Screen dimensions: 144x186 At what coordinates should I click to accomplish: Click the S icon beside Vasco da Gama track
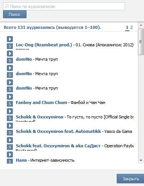pyautogui.click(x=10, y=133)
